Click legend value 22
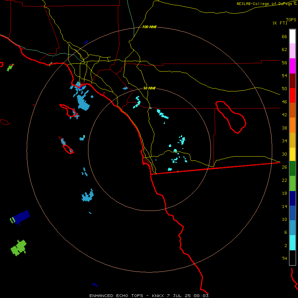The width and height of the screenshot is (298, 298). (x=284, y=180)
